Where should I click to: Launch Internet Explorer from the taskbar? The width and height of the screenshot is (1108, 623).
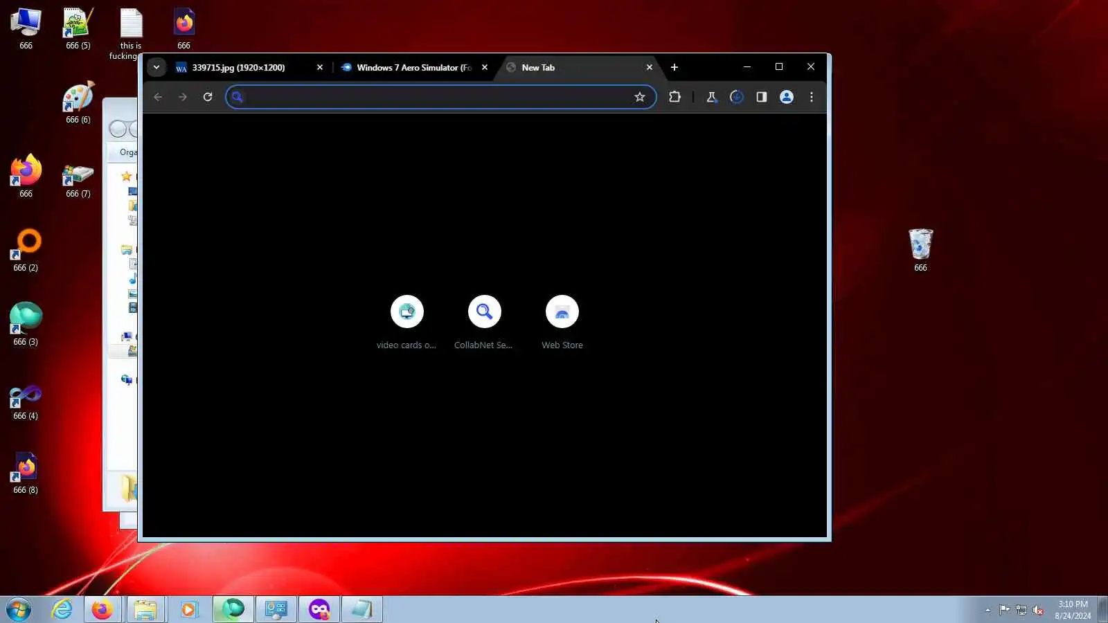tap(62, 610)
